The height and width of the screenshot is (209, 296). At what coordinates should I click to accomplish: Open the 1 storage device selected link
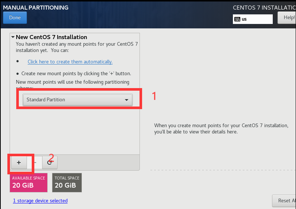tap(40, 201)
